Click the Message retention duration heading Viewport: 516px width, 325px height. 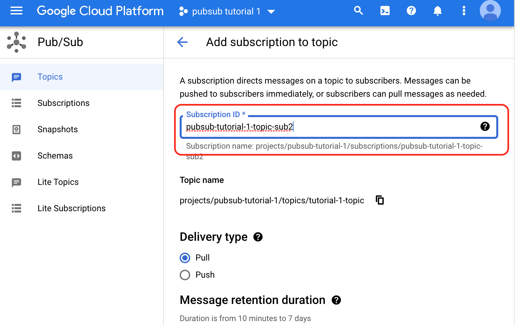point(252,300)
